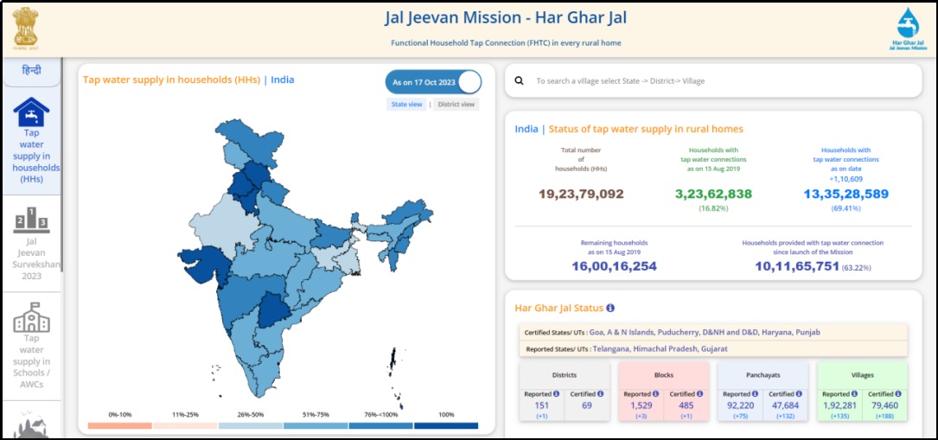Click Districts reported count 151
This screenshot has height=440, width=938.
541,405
